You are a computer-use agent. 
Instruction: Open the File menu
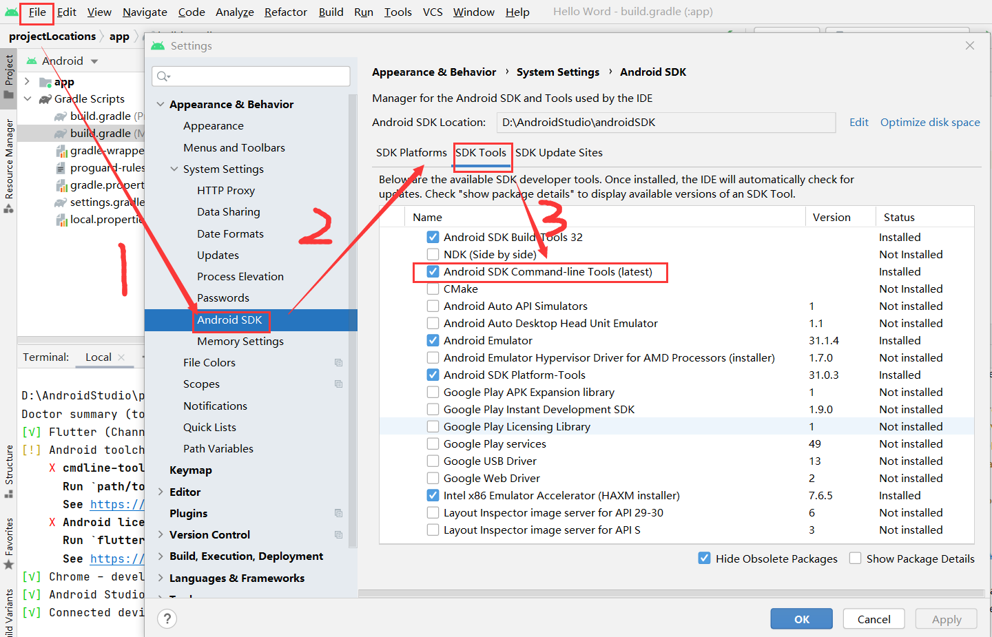tap(37, 12)
